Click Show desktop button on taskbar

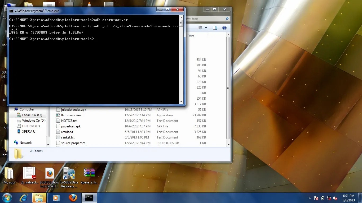(360, 198)
